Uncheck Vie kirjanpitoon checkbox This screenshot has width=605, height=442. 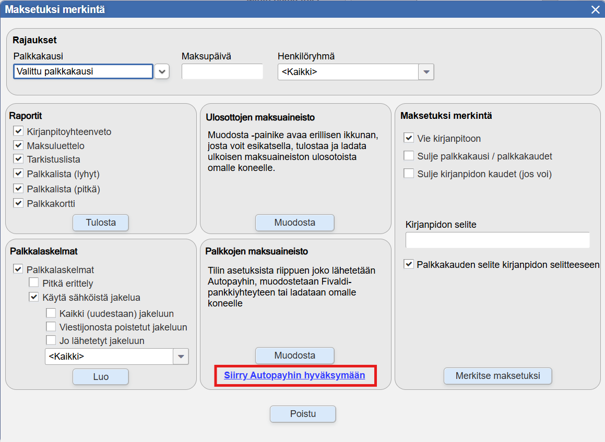click(409, 138)
